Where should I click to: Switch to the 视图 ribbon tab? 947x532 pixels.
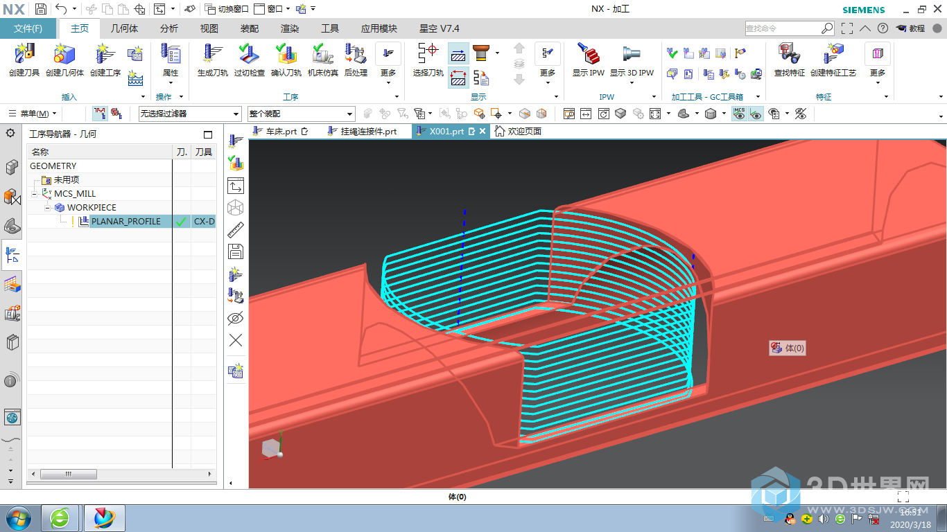pyautogui.click(x=209, y=28)
